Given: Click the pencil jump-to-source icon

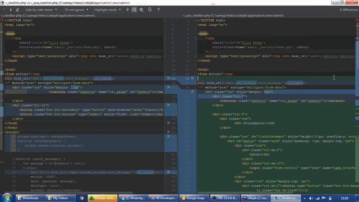Looking at the screenshot, I should click(17, 10).
